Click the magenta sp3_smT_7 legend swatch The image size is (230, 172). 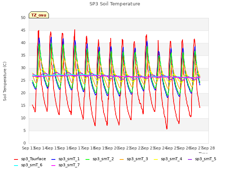[54, 166]
